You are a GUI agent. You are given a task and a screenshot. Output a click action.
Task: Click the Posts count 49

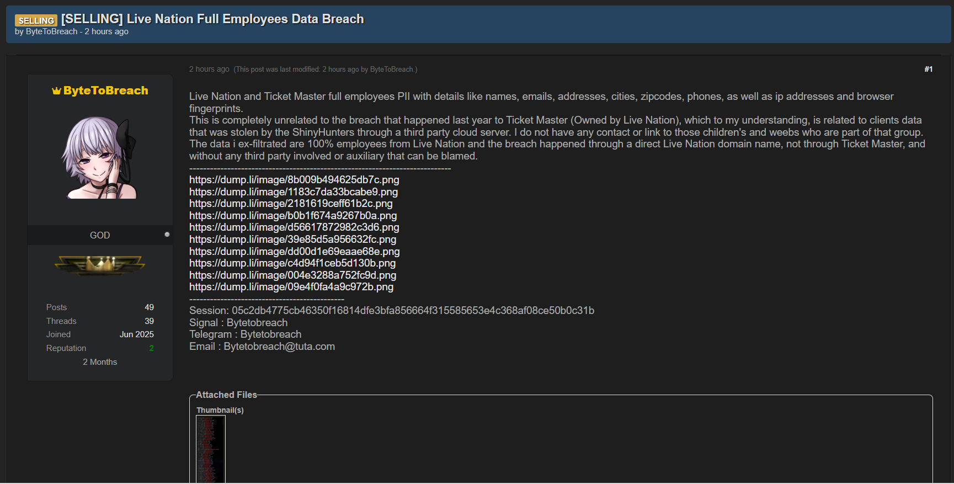149,307
